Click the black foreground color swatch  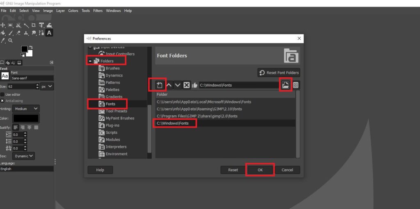[x=24, y=49]
